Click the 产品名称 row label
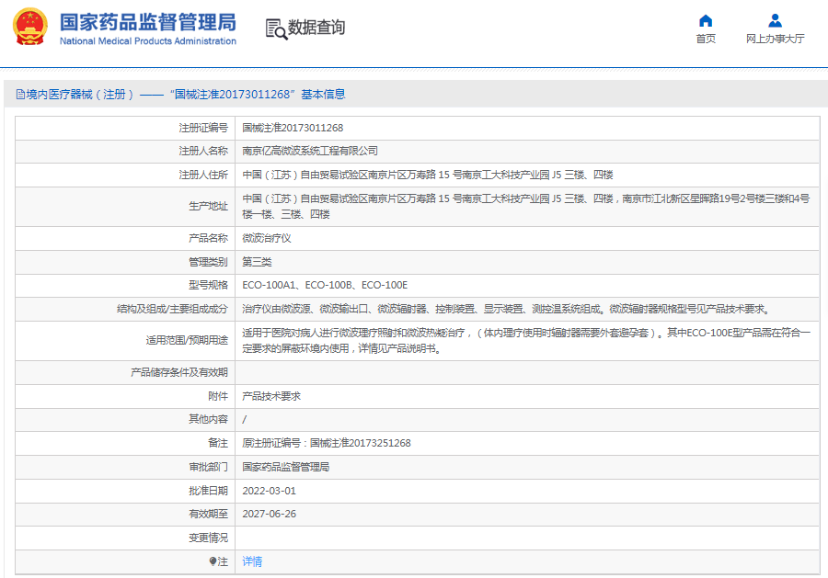The image size is (828, 578). [x=208, y=238]
